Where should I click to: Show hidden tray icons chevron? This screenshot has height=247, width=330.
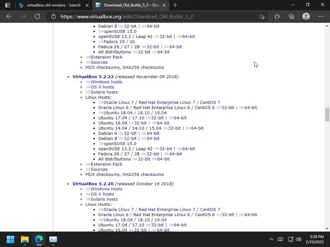[x=271, y=239]
